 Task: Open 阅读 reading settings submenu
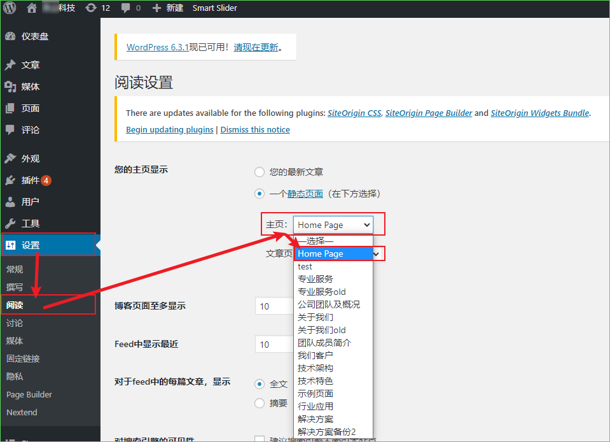(x=15, y=305)
